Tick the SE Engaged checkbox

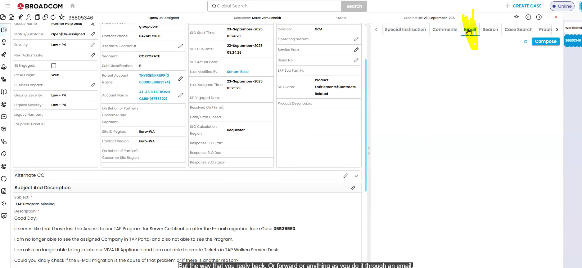54,66
